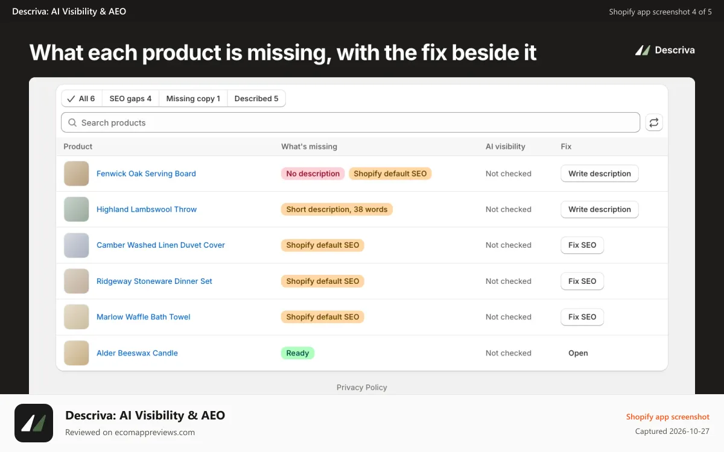Click the Captured 2026-10-27 text
Viewport: 724px width, 452px height.
[672, 432]
